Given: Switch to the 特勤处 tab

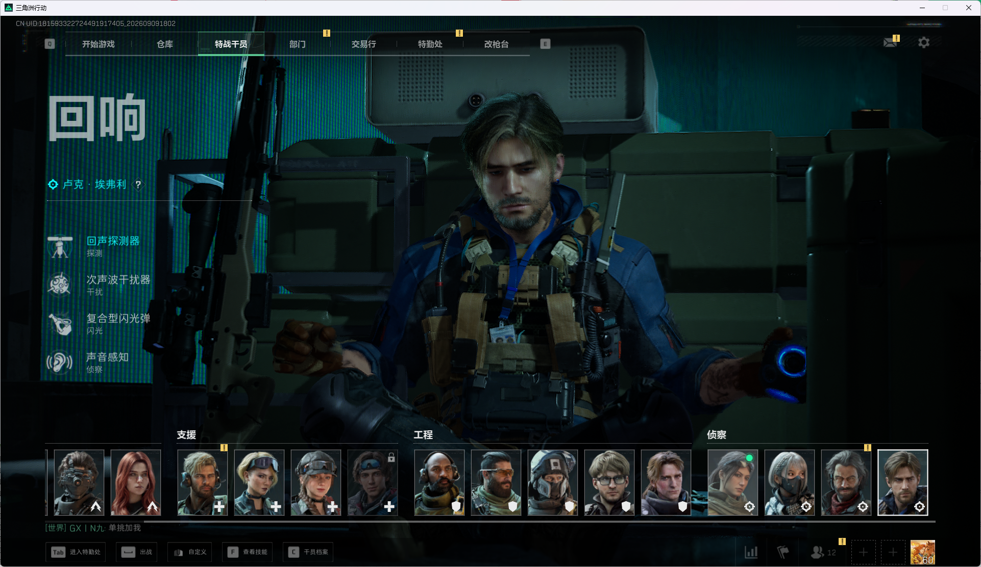Looking at the screenshot, I should [430, 44].
